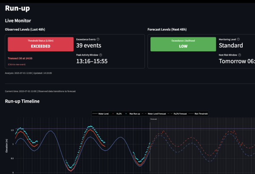Image resolution: width=255 pixels, height=174 pixels.
Task: Click the 'Current time: 2025-07-01 12:00' caption
Action: (40, 91)
